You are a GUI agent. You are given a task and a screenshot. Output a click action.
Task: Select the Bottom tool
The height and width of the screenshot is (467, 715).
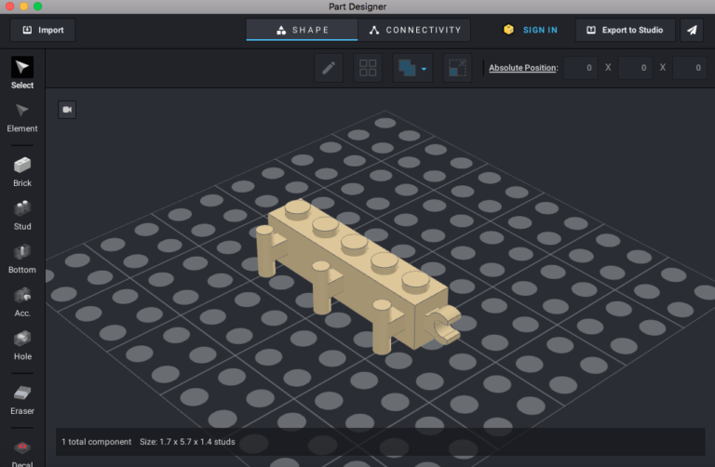coord(22,259)
